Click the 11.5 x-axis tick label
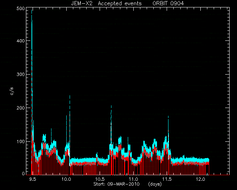Screen dimensions: 237x190 tap(167, 179)
